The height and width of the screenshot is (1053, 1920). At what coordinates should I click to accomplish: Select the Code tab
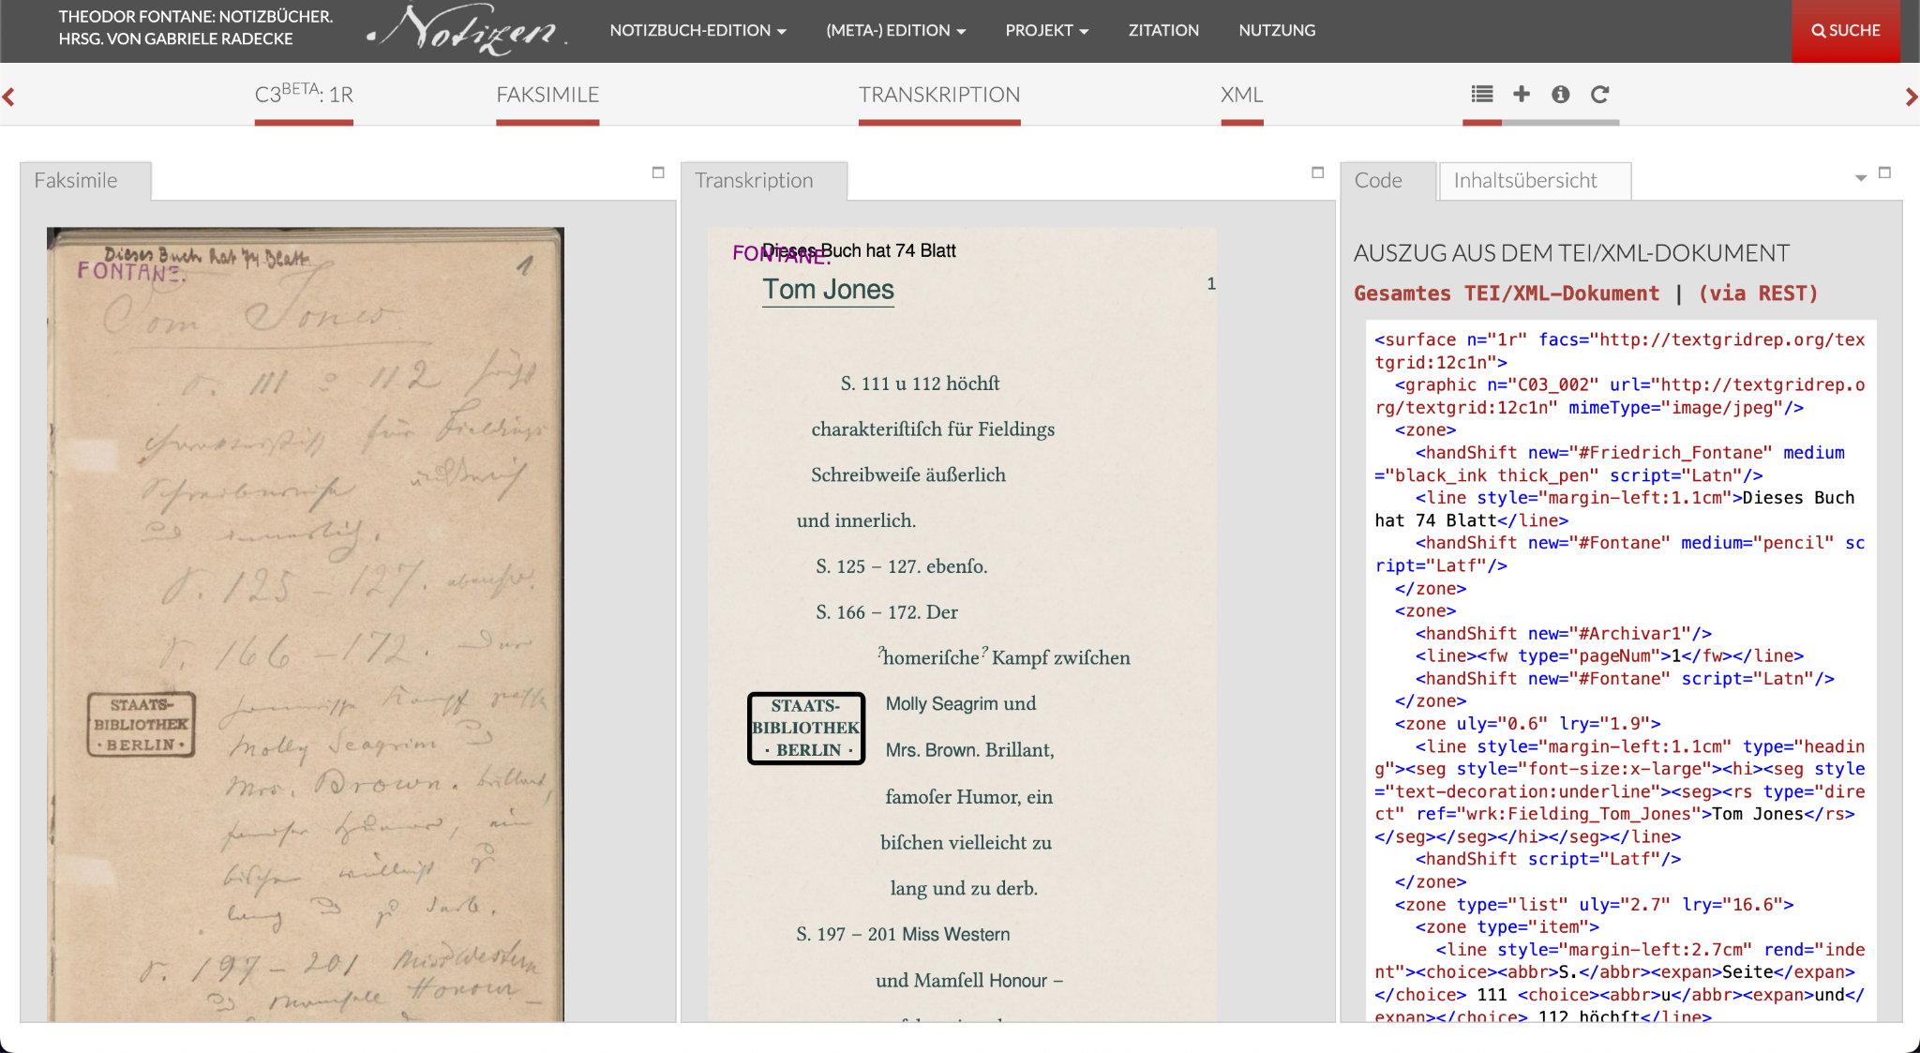[x=1388, y=180]
